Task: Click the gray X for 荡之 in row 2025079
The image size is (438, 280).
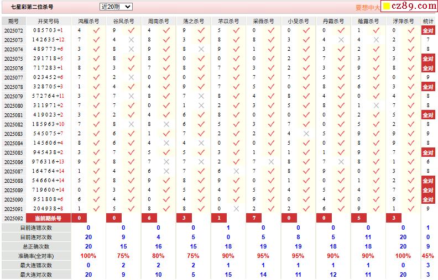Action: pos(201,96)
